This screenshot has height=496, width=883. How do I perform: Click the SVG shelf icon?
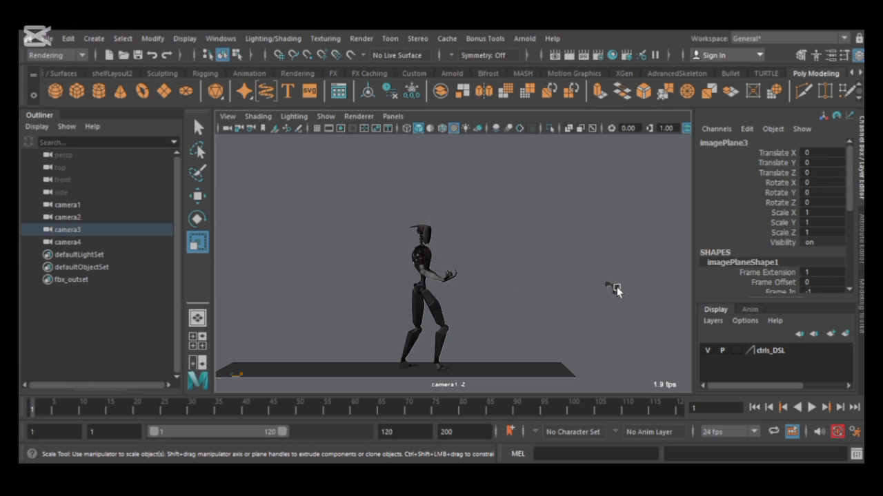coord(310,91)
